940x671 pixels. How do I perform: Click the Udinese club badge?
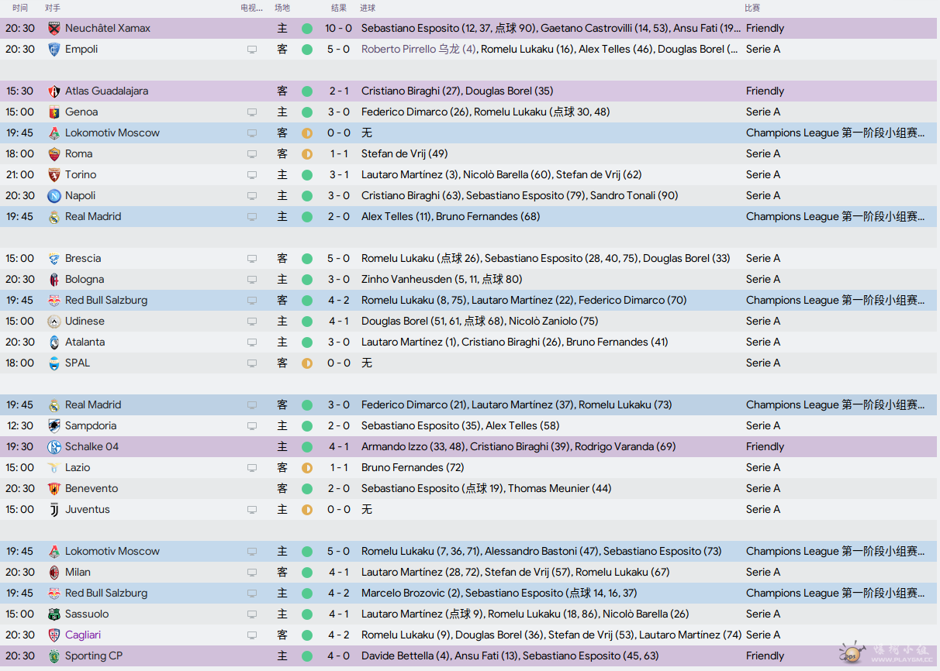54,322
